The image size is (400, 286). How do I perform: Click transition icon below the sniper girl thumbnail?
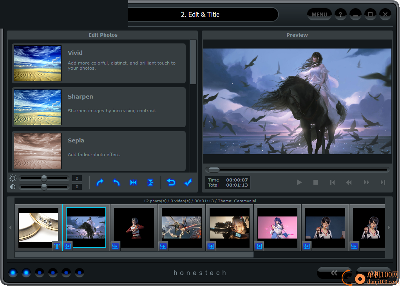click(211, 246)
